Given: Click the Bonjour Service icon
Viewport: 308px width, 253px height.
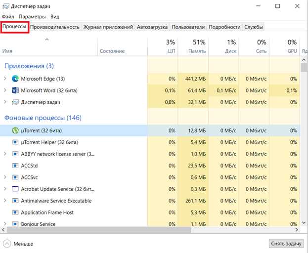Looking at the screenshot, I should (15, 224).
